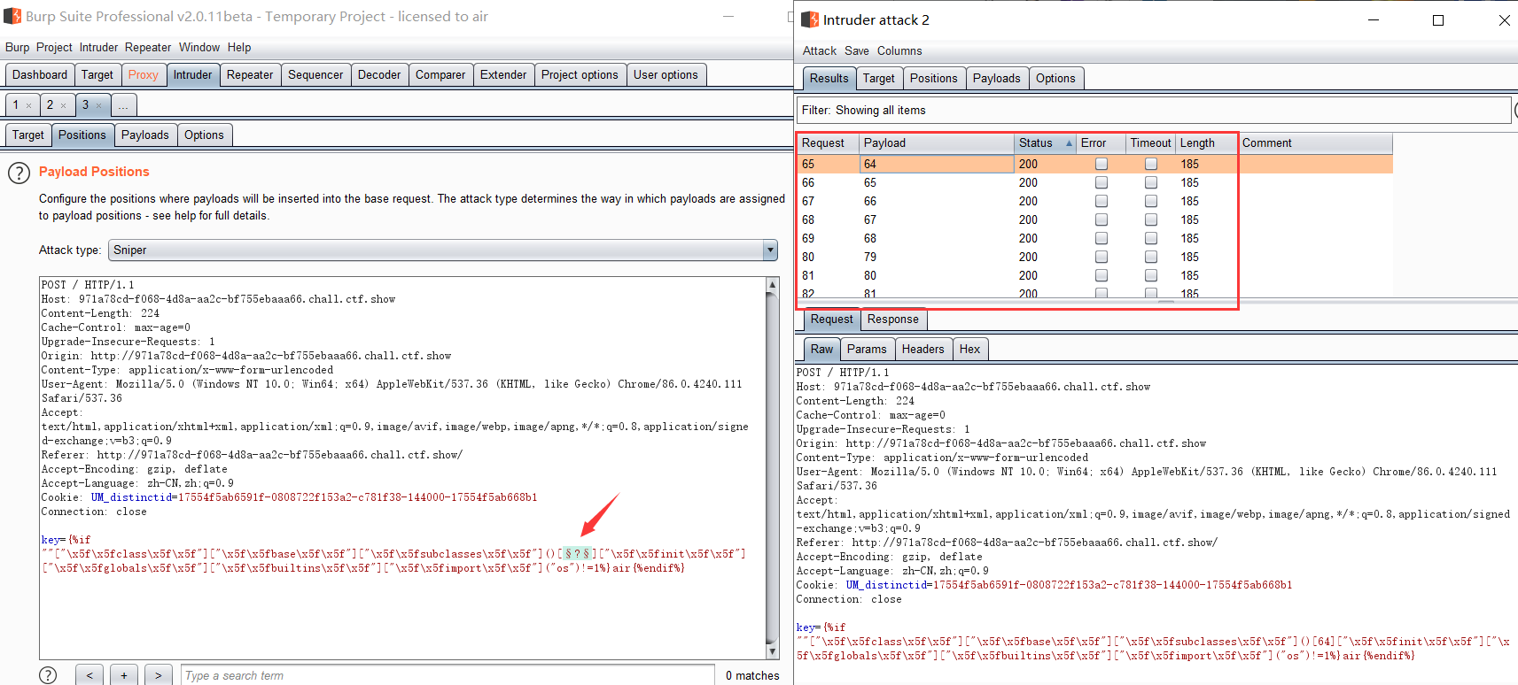Open Payloads tab in Intruder attack 2

[x=997, y=79]
